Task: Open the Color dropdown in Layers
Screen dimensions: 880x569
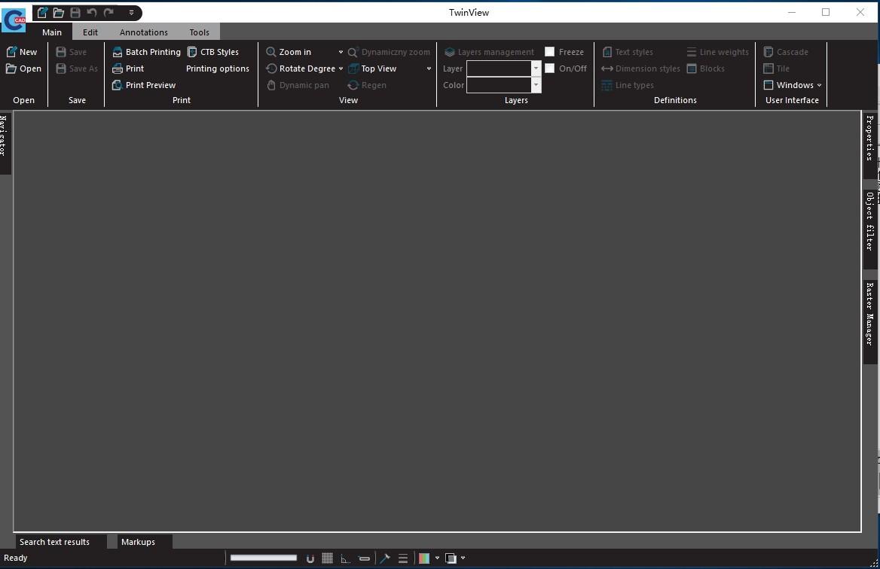Action: click(x=536, y=85)
